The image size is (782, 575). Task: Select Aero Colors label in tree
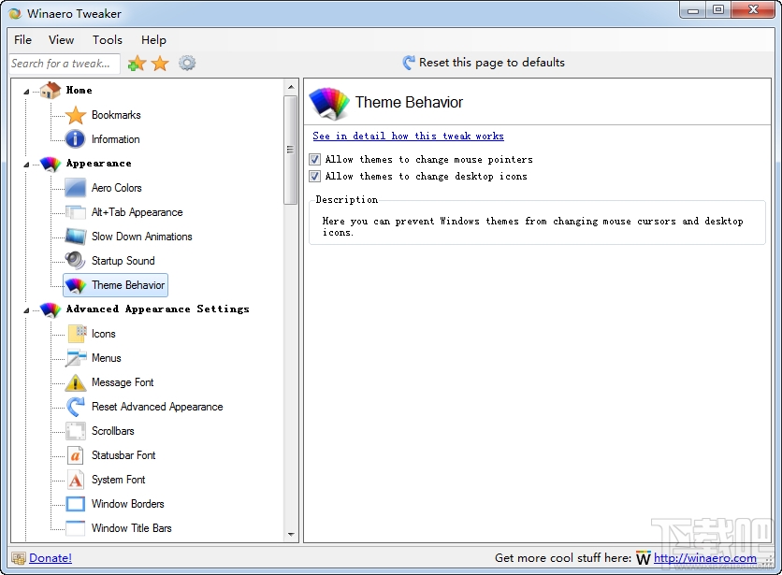pyautogui.click(x=117, y=188)
